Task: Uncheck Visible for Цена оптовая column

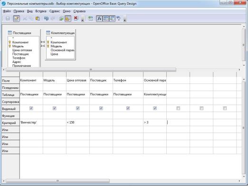Action: (78, 108)
